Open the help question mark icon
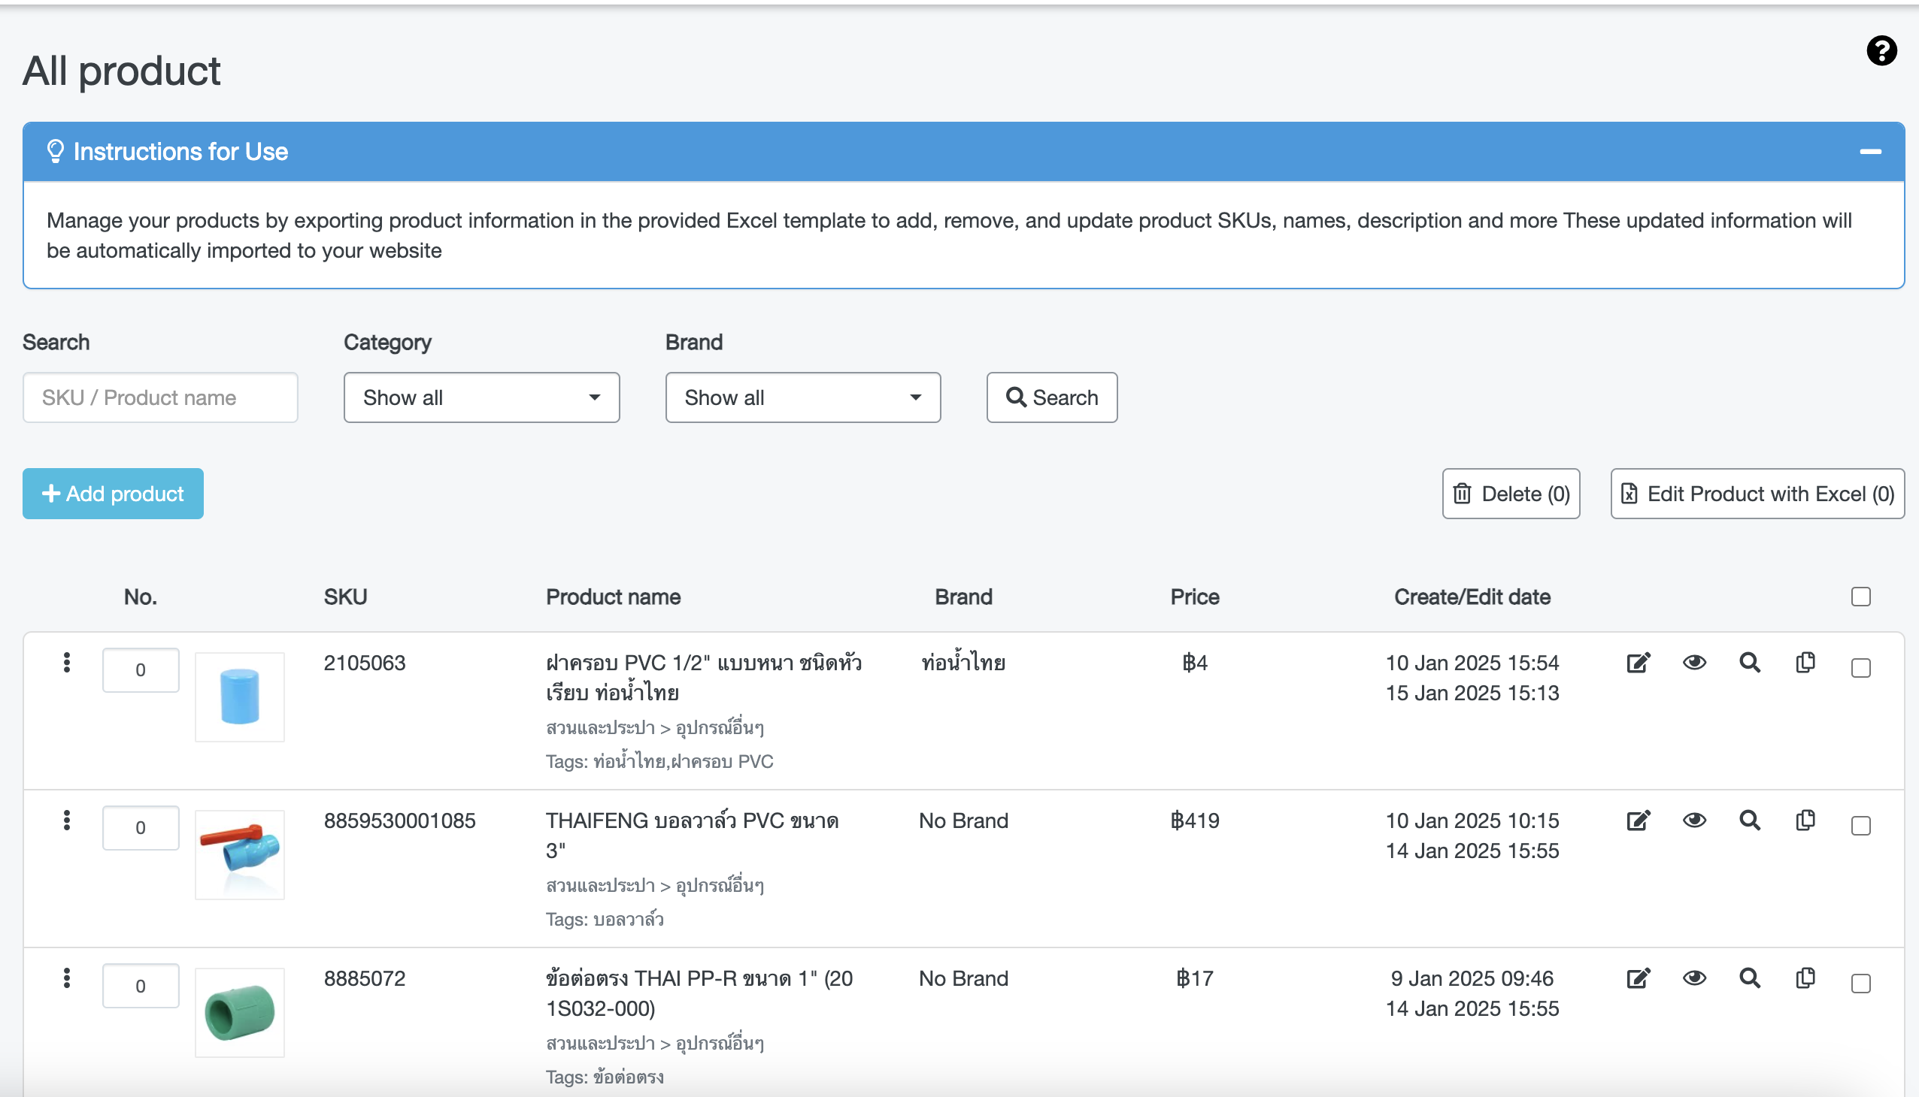The height and width of the screenshot is (1097, 1919). point(1881,51)
